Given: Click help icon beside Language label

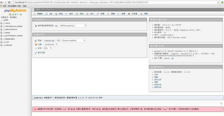Looking at the screenshot, I should 53,41.
